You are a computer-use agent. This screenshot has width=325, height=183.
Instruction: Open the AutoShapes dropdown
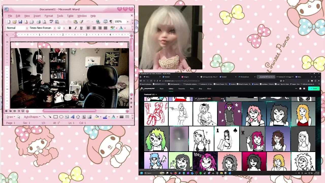[x=32, y=117]
